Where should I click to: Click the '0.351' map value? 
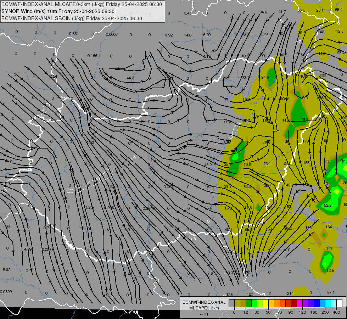(74, 34)
